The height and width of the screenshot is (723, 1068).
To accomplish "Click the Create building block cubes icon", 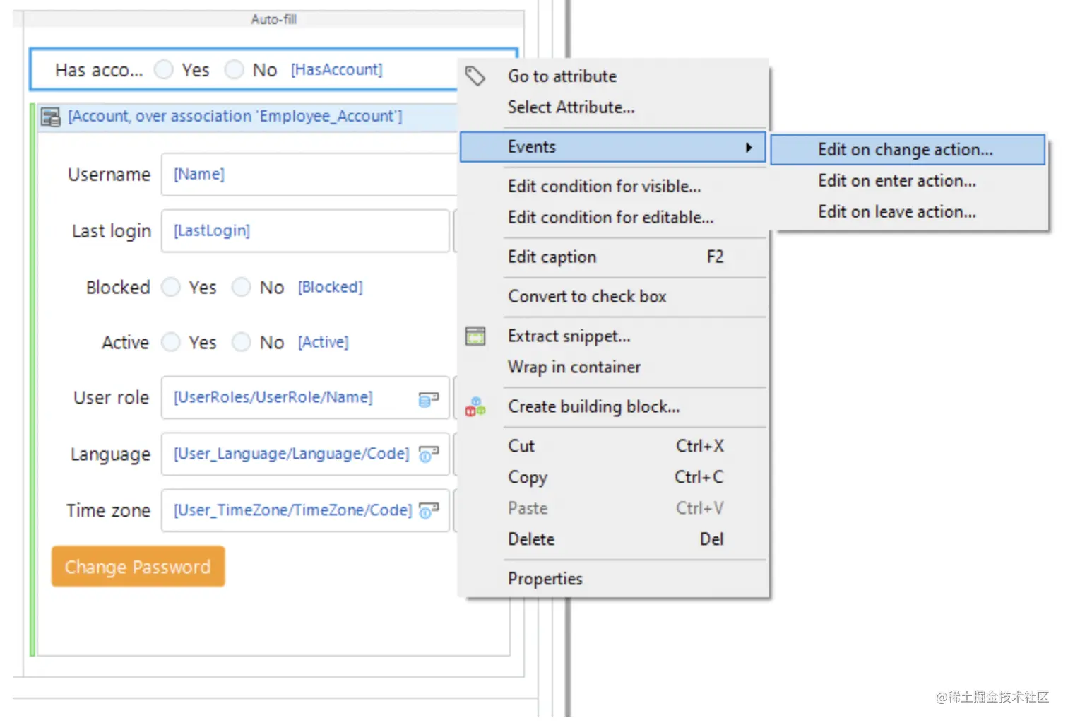I will [475, 406].
